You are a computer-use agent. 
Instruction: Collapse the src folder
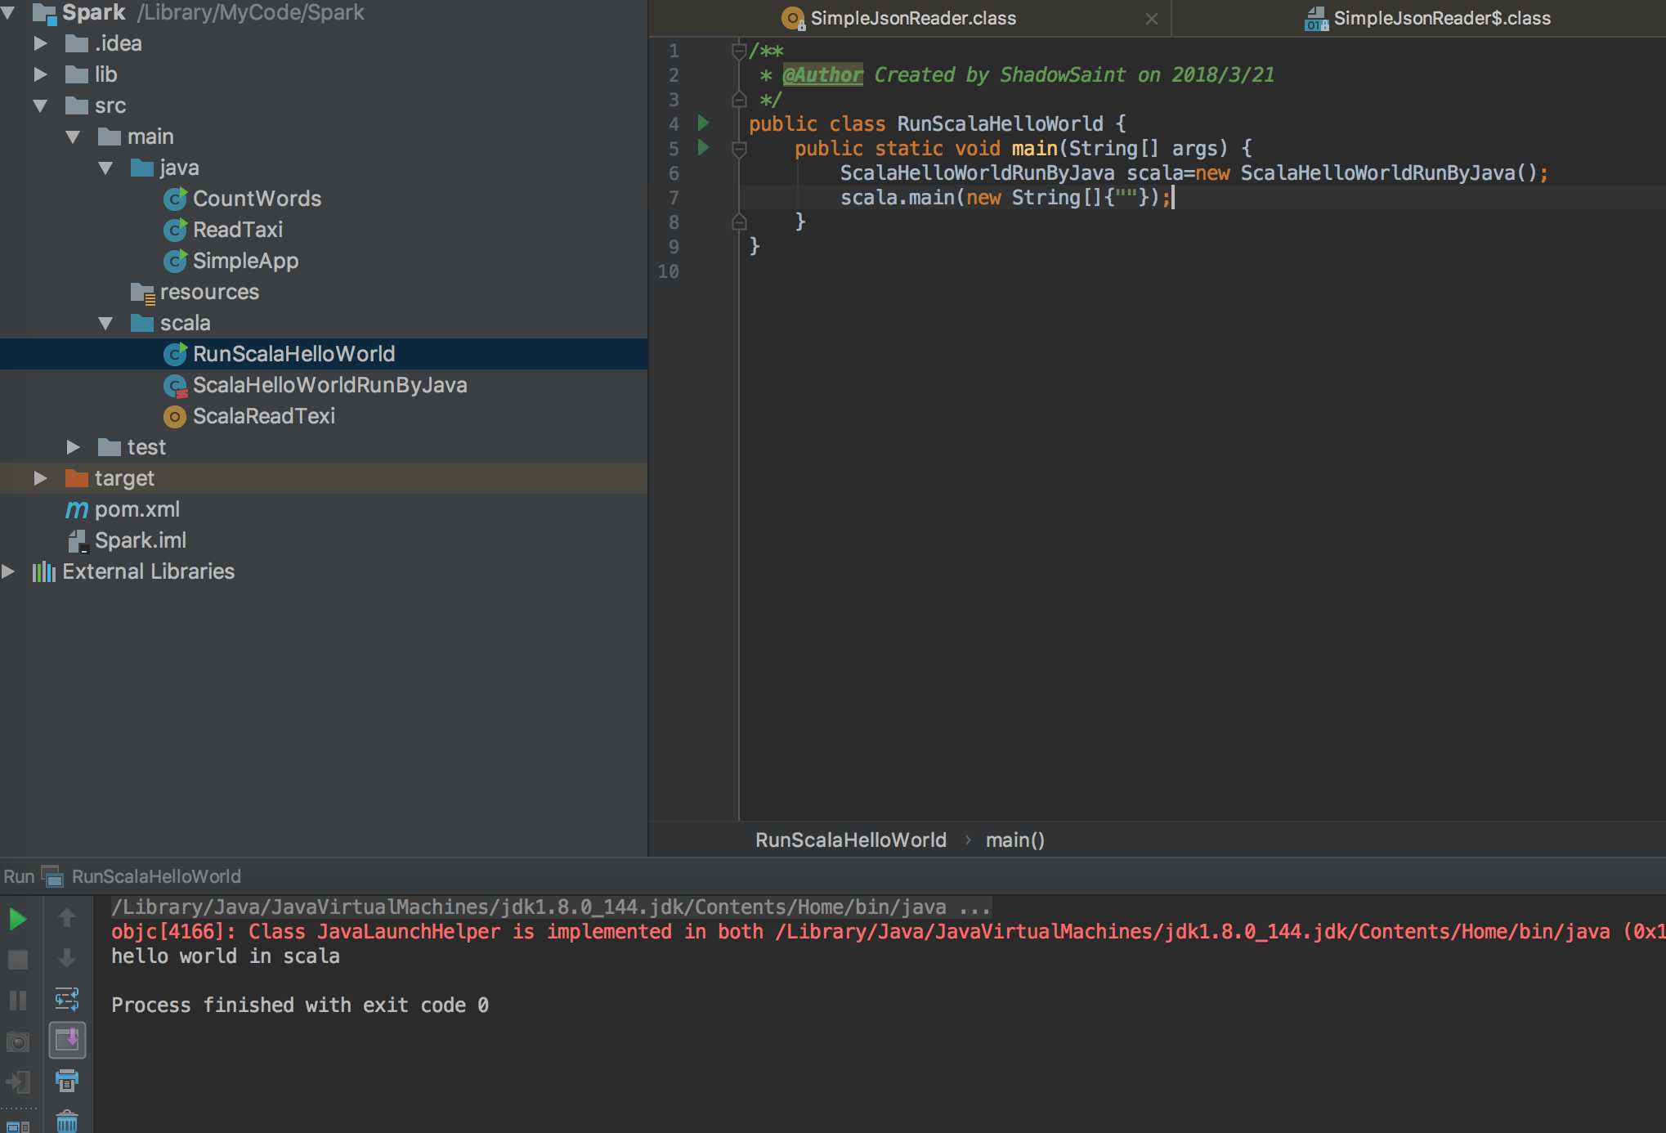40,105
